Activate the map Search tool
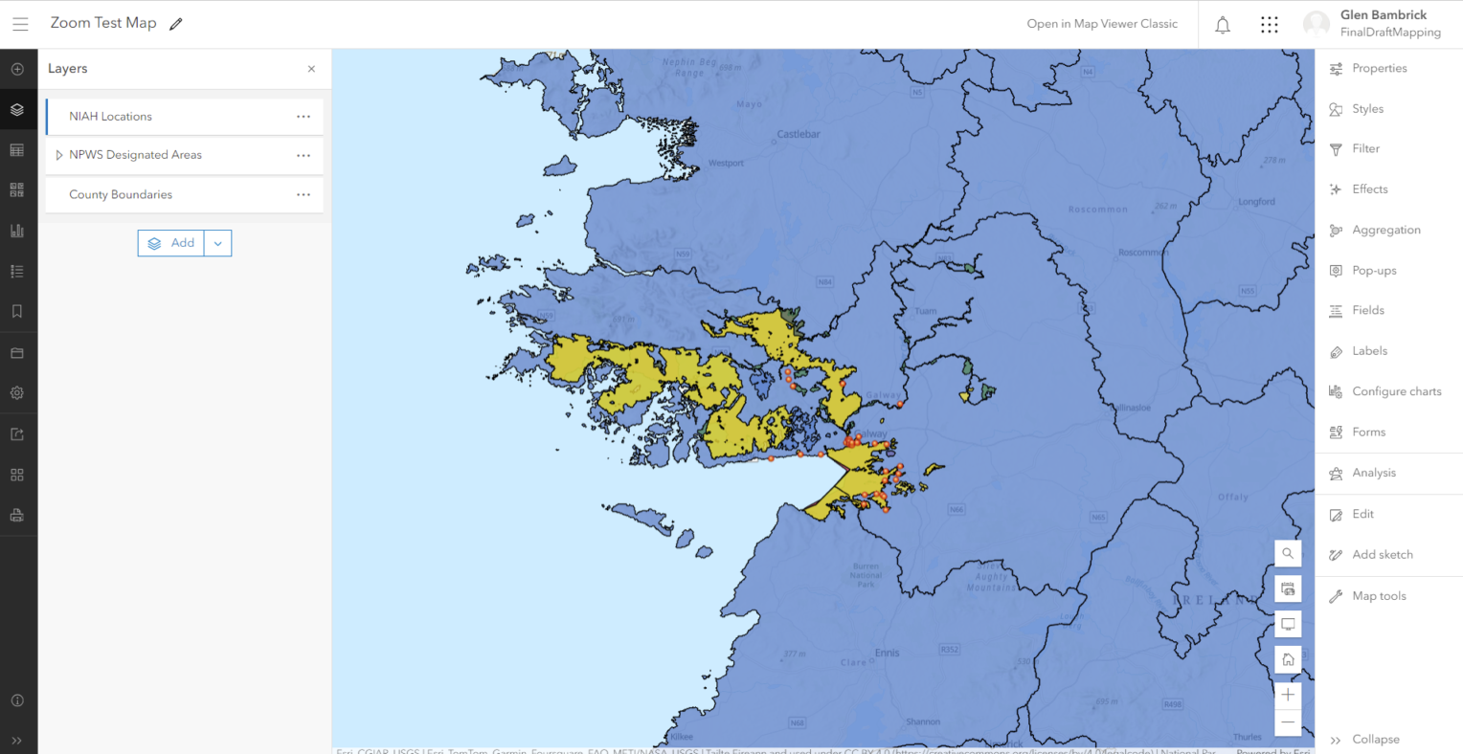The image size is (1463, 754). coord(1288,553)
